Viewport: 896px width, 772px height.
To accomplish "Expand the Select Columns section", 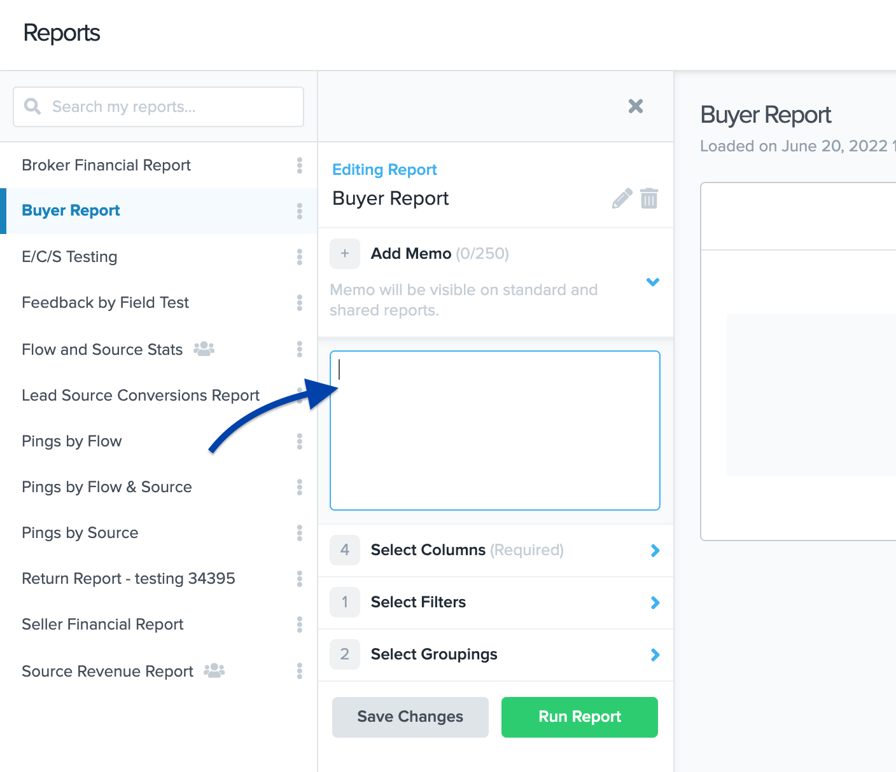I will pyautogui.click(x=655, y=551).
